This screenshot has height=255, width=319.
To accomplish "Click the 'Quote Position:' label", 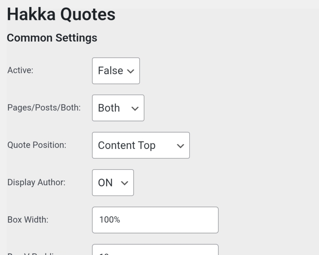I will pyautogui.click(x=37, y=145).
